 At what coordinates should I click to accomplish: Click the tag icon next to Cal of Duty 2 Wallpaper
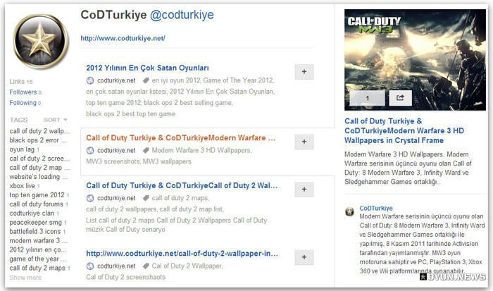click(146, 266)
